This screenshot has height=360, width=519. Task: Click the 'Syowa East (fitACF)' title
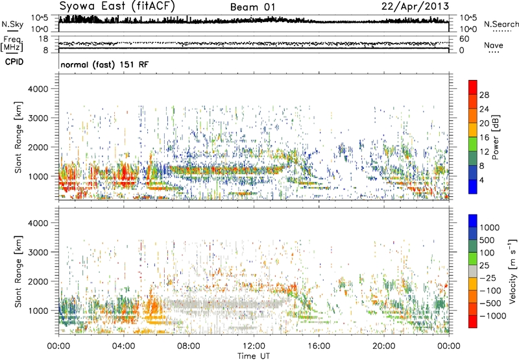tap(117, 6)
